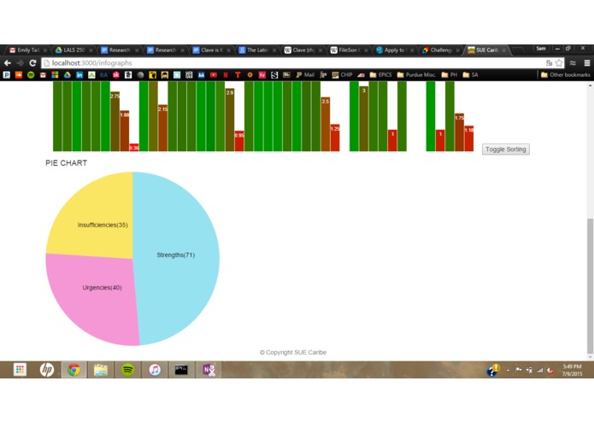Open the Pandora bookmark icon
Image resolution: width=594 pixels, height=422 pixels.
pyautogui.click(x=7, y=75)
